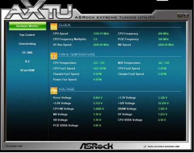Viewport: 194px width, 153px height.
Task: Open the XFast RAM section
Action: click(27, 70)
